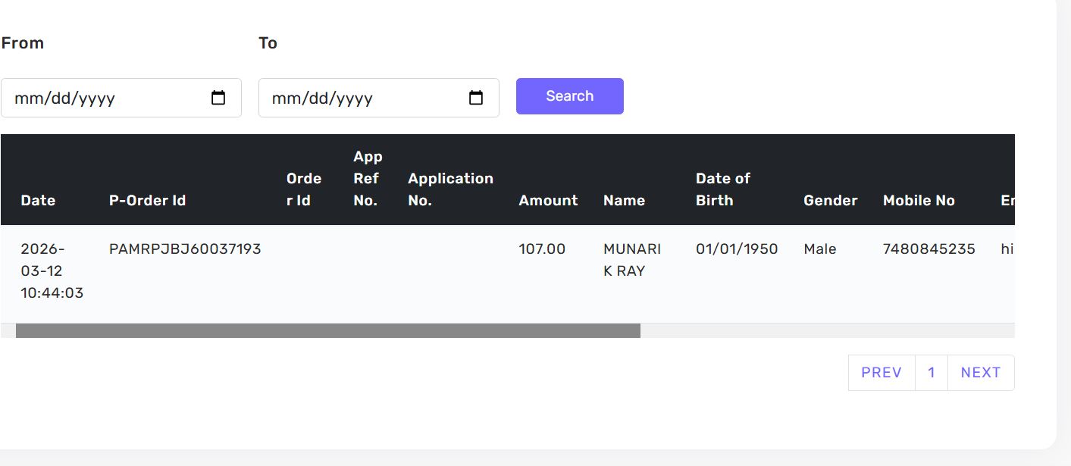Click the From date input field
Screen dimensions: 1071x466
point(106,98)
